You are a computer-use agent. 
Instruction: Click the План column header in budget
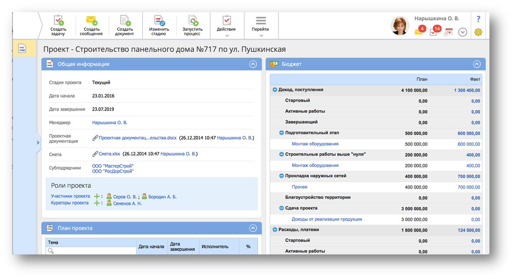pos(422,79)
